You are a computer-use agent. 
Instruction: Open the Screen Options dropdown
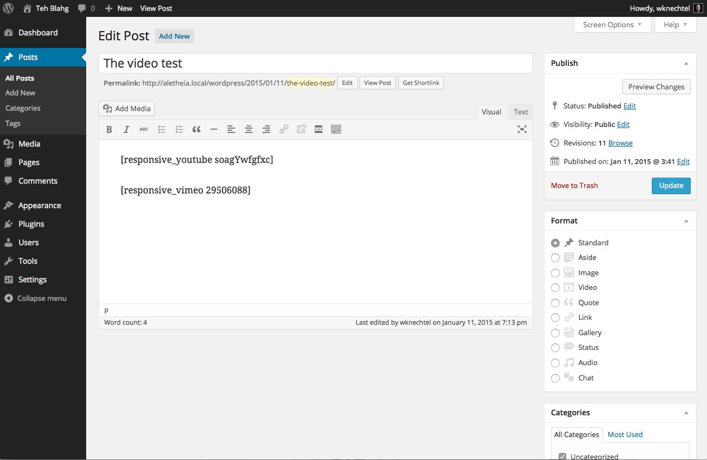(612, 25)
